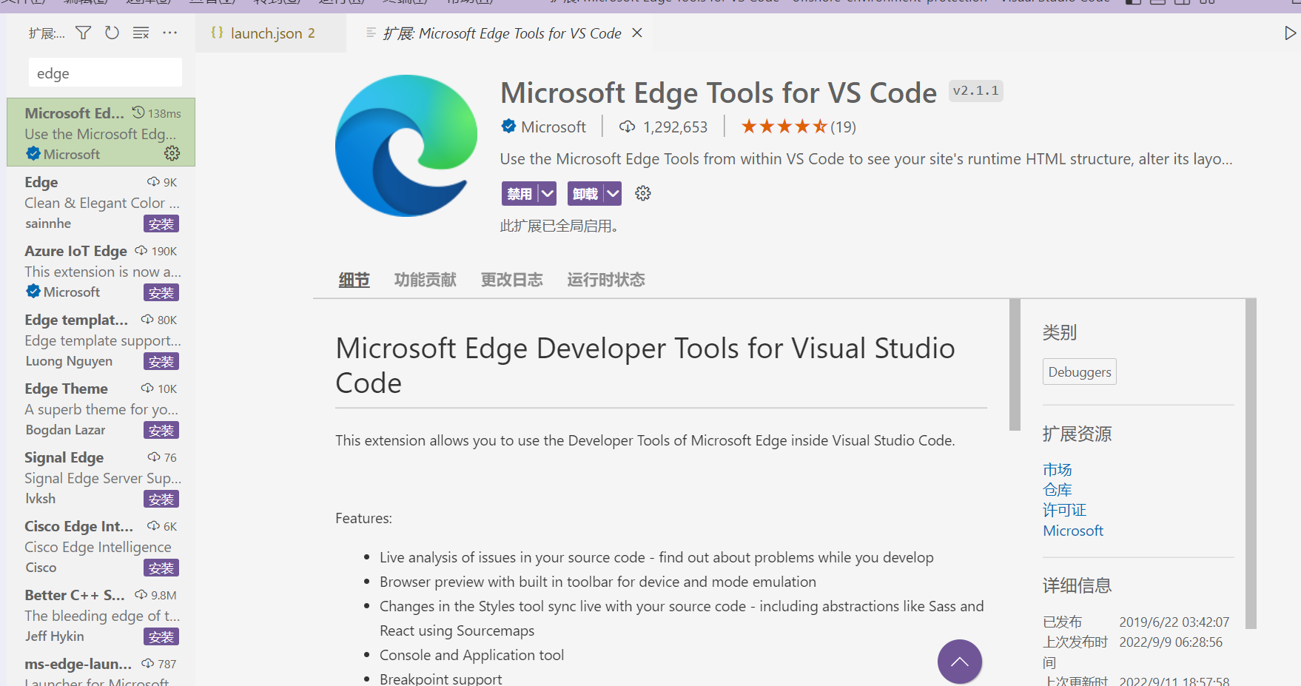Viewport: 1301px width, 686px height.
Task: Click the Debuggers category tag
Action: point(1079,371)
